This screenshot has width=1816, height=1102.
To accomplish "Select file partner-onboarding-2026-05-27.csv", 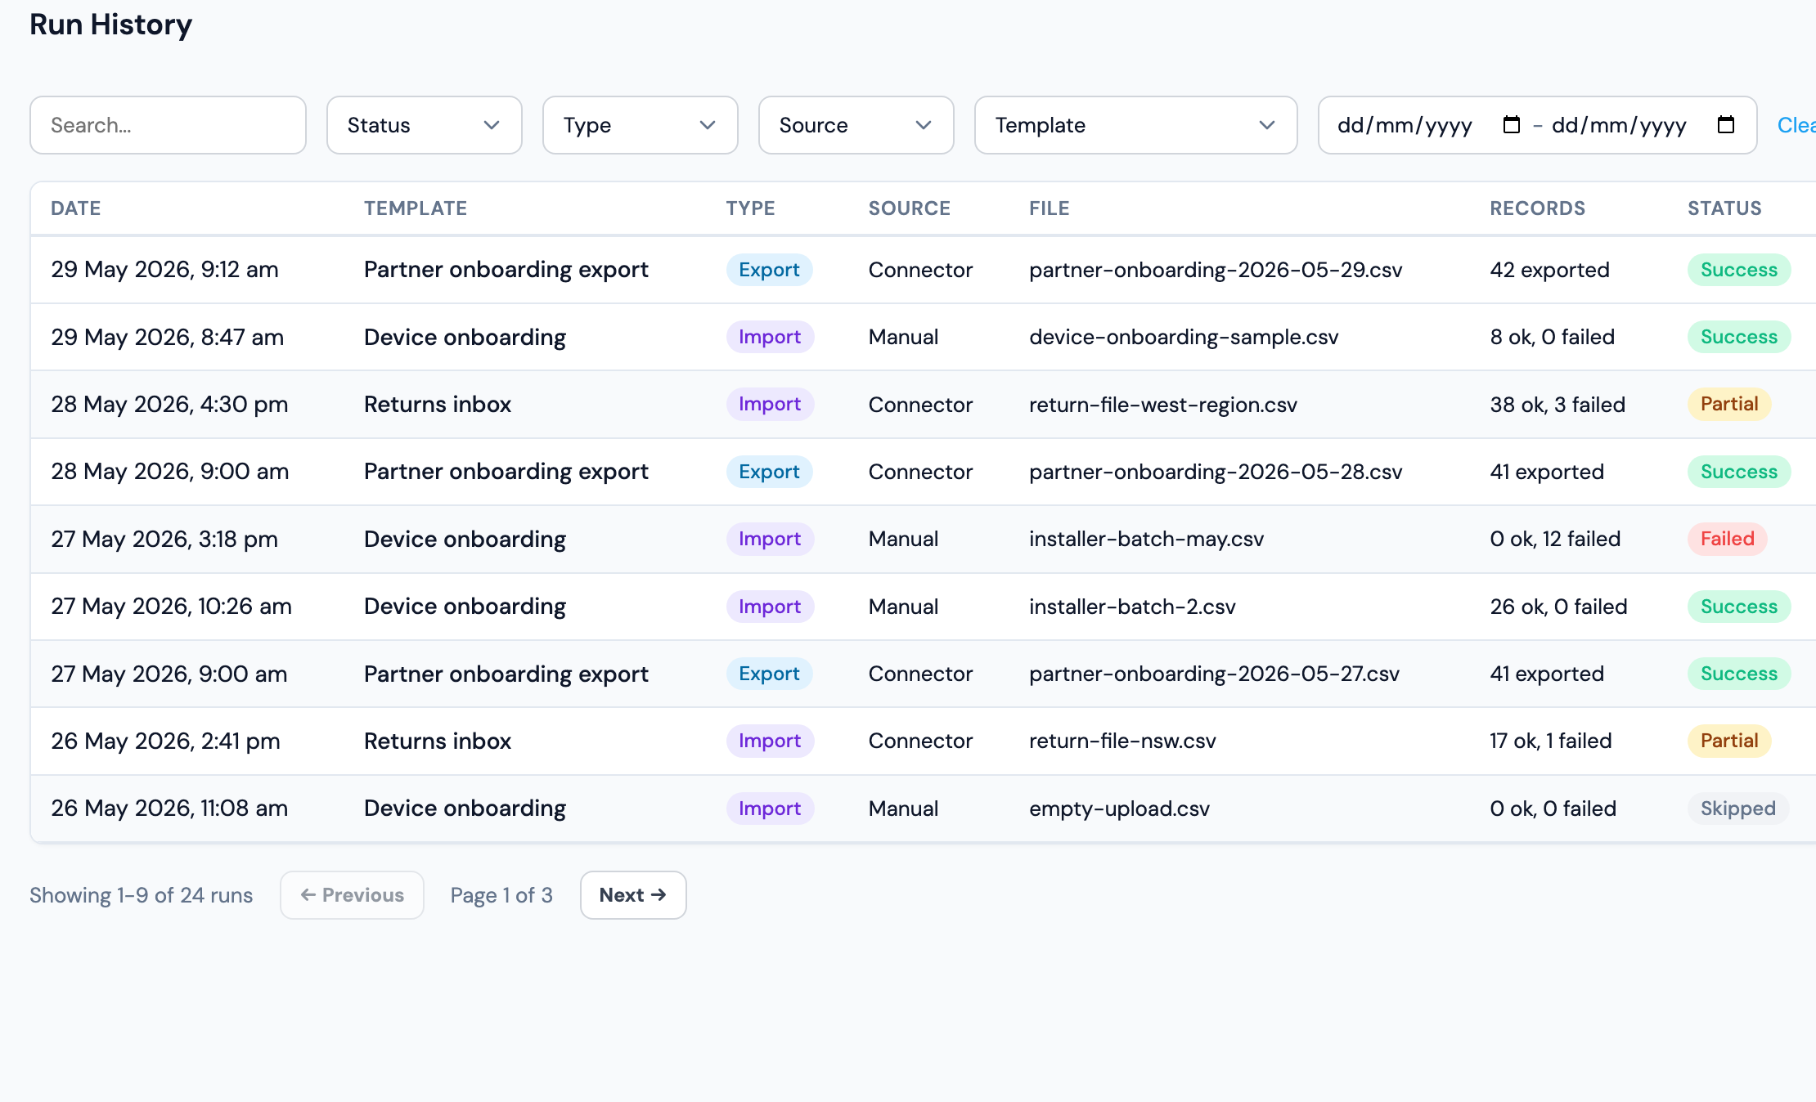I will pyautogui.click(x=1214, y=674).
